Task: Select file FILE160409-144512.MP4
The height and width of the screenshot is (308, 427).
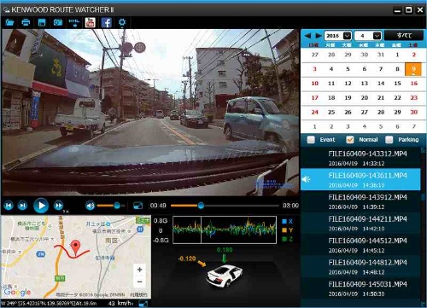Action: click(360, 245)
